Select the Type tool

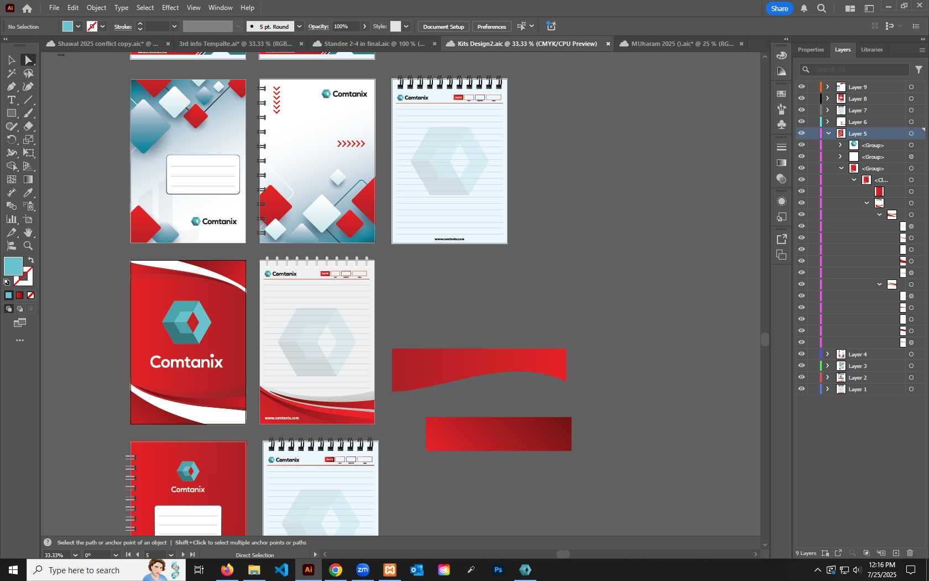click(x=11, y=100)
